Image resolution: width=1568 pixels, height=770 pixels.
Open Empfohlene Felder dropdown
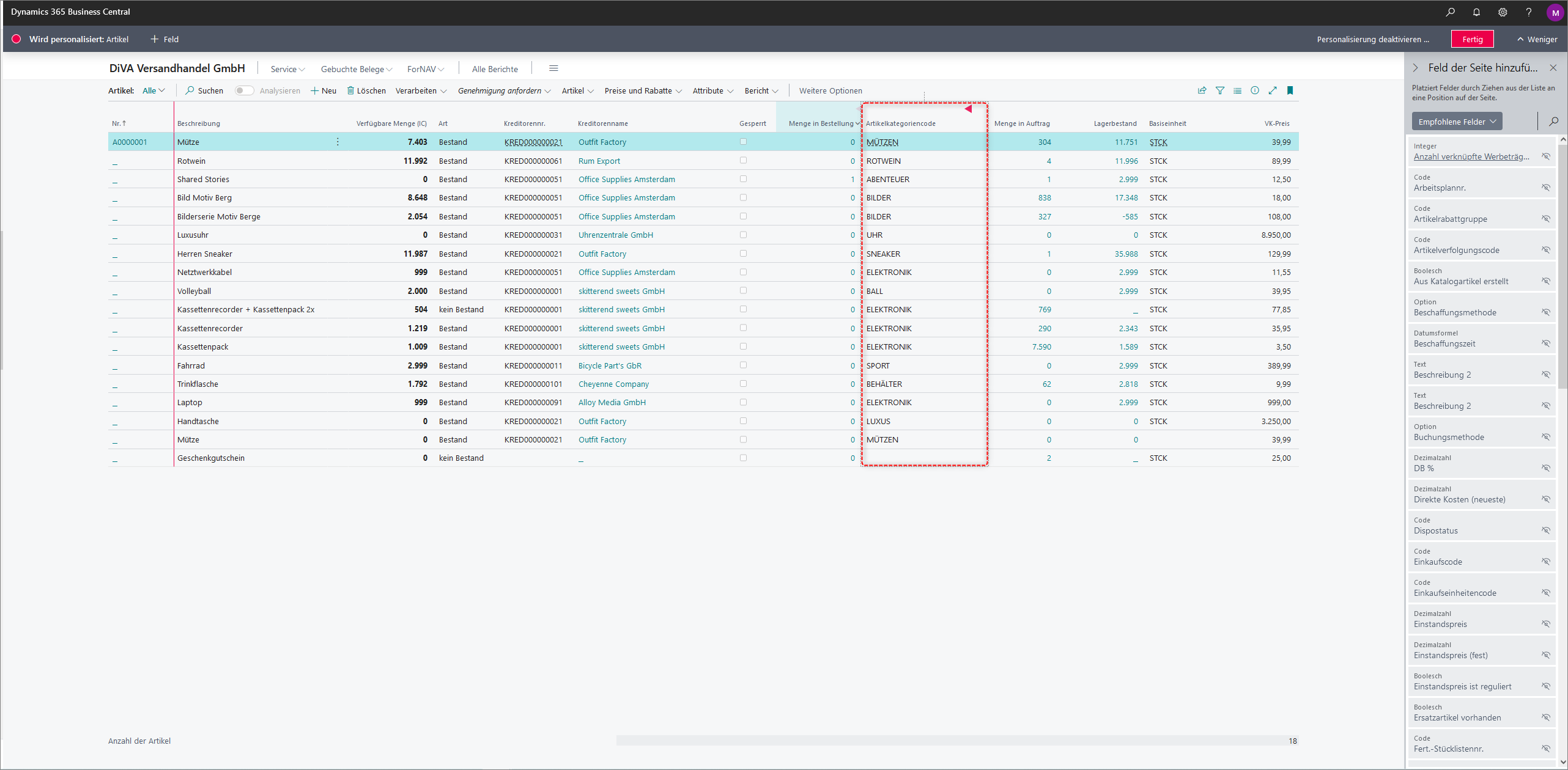coord(1457,122)
